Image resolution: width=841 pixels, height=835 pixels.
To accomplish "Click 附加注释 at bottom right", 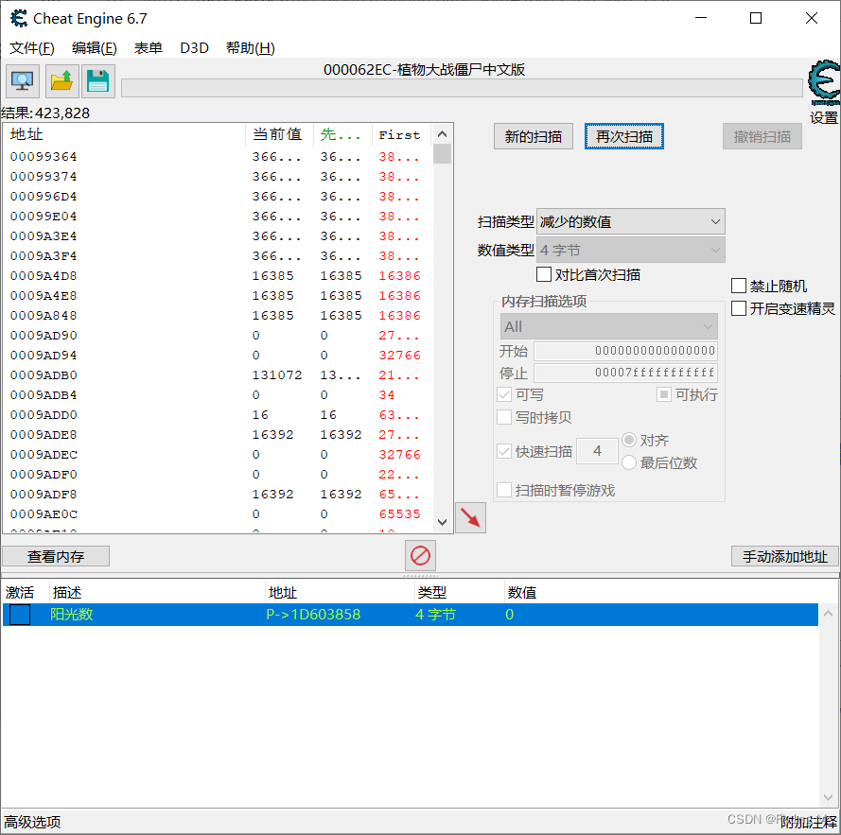I will click(808, 822).
